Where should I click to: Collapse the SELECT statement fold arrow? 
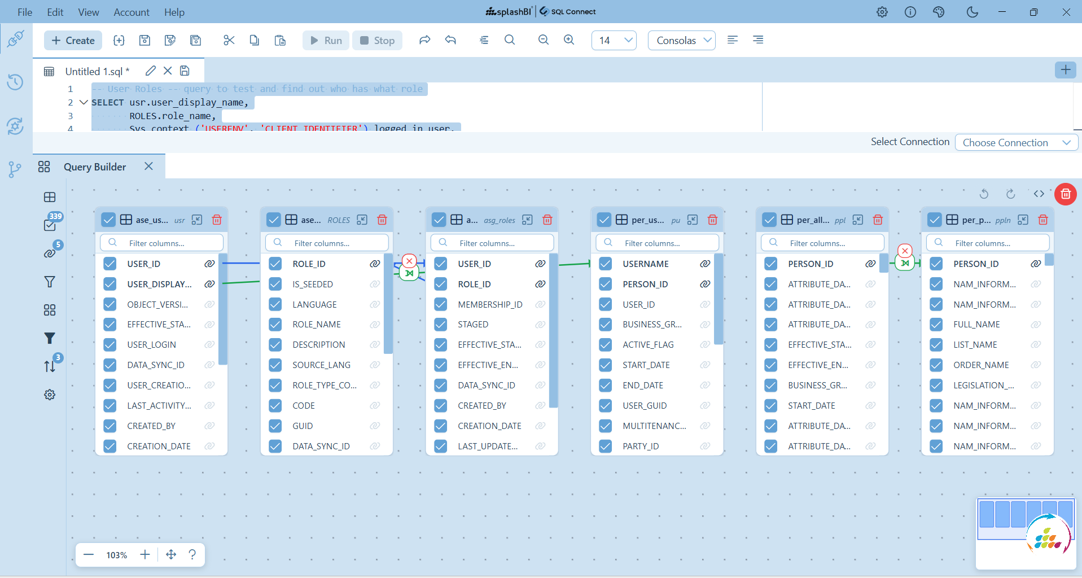(84, 102)
